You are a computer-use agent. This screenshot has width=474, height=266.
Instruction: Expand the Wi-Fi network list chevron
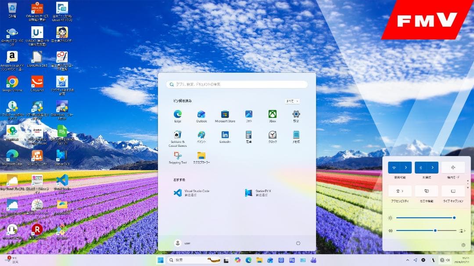[x=405, y=167]
